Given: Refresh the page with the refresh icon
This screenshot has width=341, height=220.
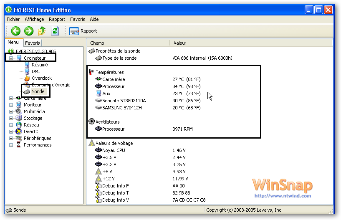Looking at the screenshot, I should [55, 31].
